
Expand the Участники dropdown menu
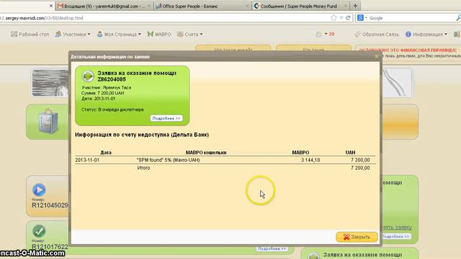(73, 35)
